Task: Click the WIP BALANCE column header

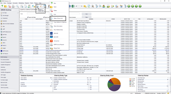Action: tap(150, 19)
